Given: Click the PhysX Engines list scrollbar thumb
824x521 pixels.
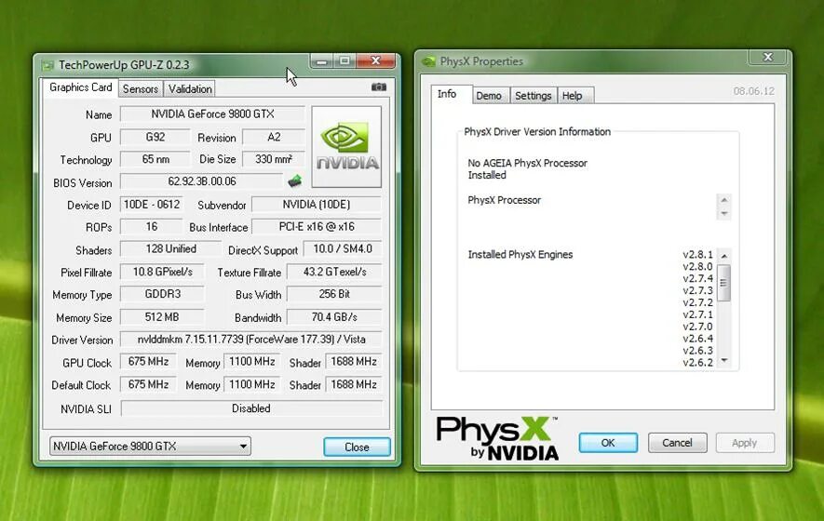Looking at the screenshot, I should (724, 283).
